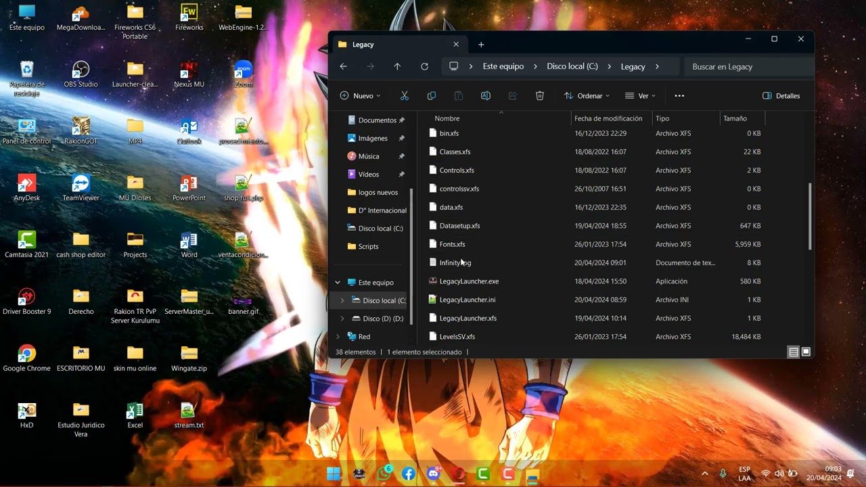Open MegaDownloader desktop shortcut
The height and width of the screenshot is (487, 866).
tap(81, 17)
